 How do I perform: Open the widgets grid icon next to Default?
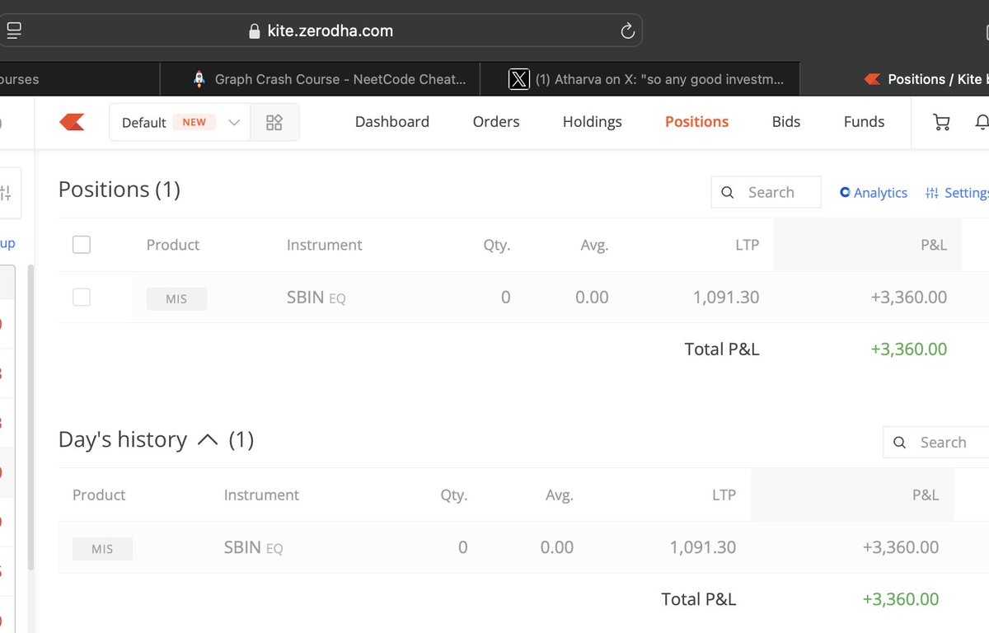[274, 123]
